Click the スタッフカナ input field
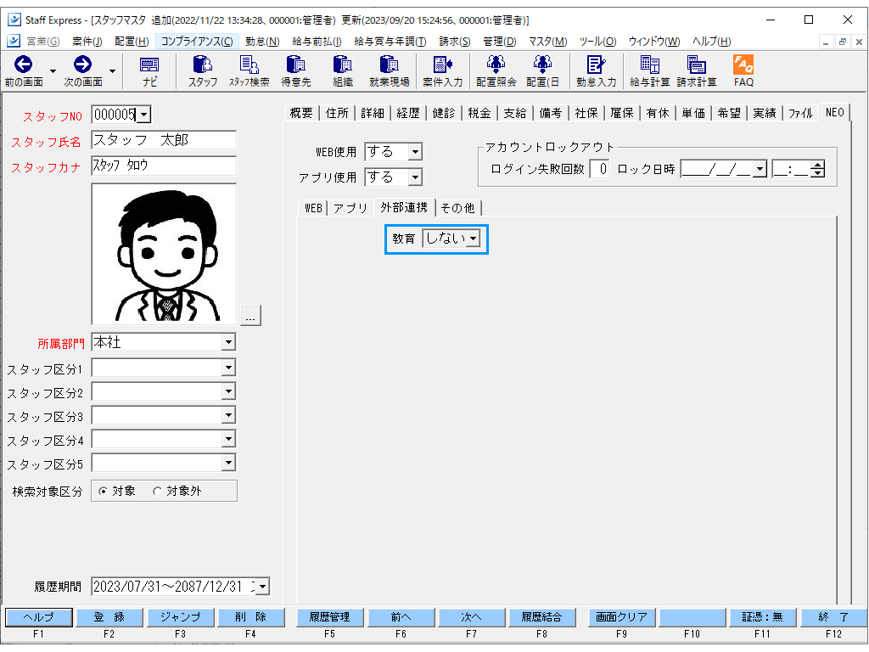Image resolution: width=869 pixels, height=652 pixels. coord(164,166)
